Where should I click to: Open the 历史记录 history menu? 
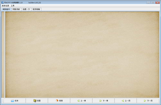[5, 6]
